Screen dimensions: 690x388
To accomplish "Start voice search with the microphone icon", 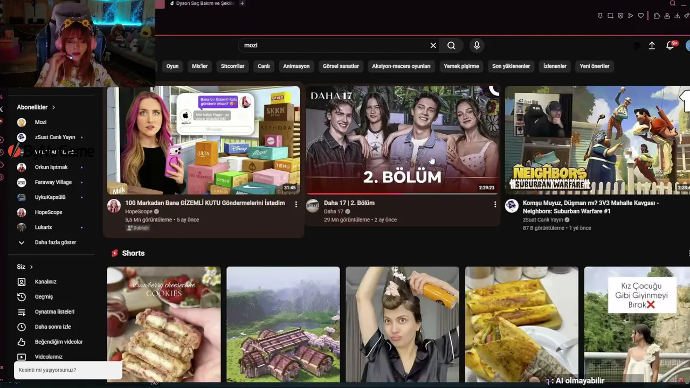I will coord(477,46).
